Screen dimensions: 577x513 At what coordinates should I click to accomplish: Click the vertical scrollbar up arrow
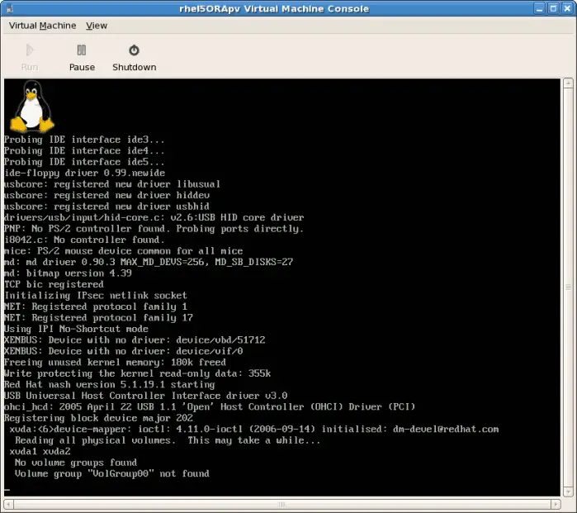click(567, 84)
